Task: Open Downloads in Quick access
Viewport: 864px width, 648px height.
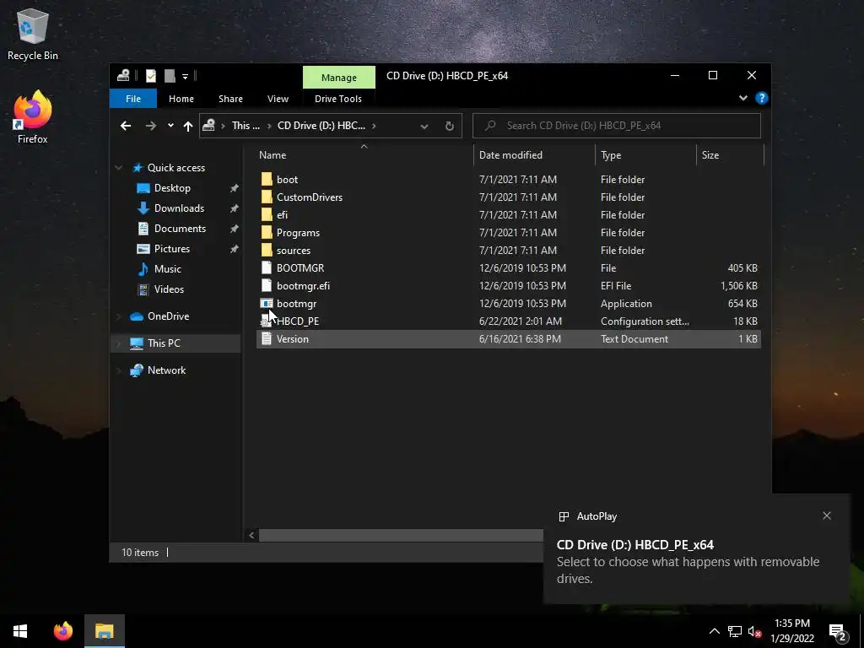Action: pos(179,208)
